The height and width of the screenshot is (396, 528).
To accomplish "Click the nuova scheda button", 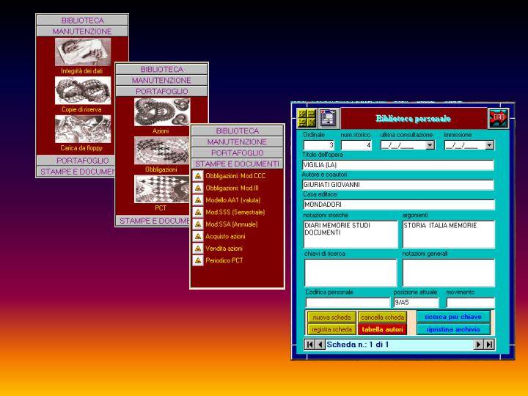I will coord(331,318).
